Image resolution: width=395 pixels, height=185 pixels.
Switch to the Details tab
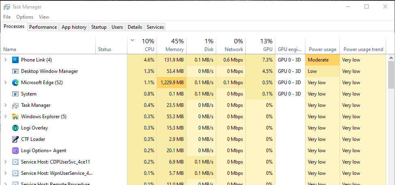(135, 27)
